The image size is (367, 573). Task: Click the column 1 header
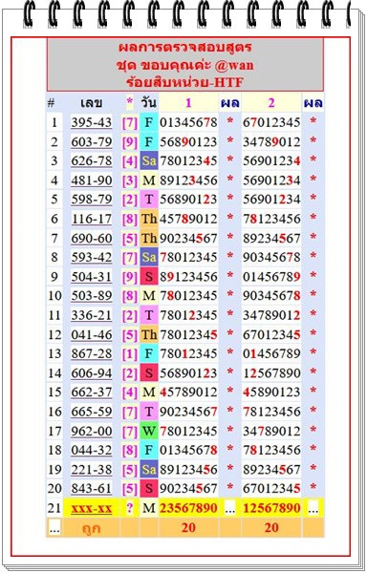click(188, 103)
